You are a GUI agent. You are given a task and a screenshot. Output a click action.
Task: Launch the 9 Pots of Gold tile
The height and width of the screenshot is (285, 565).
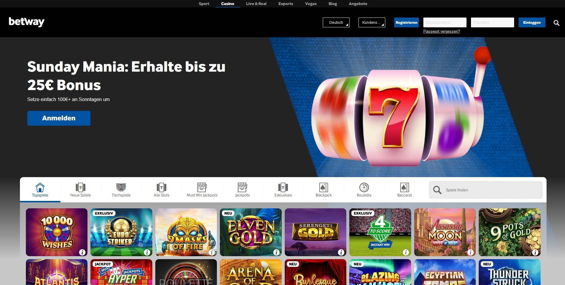coord(510,232)
